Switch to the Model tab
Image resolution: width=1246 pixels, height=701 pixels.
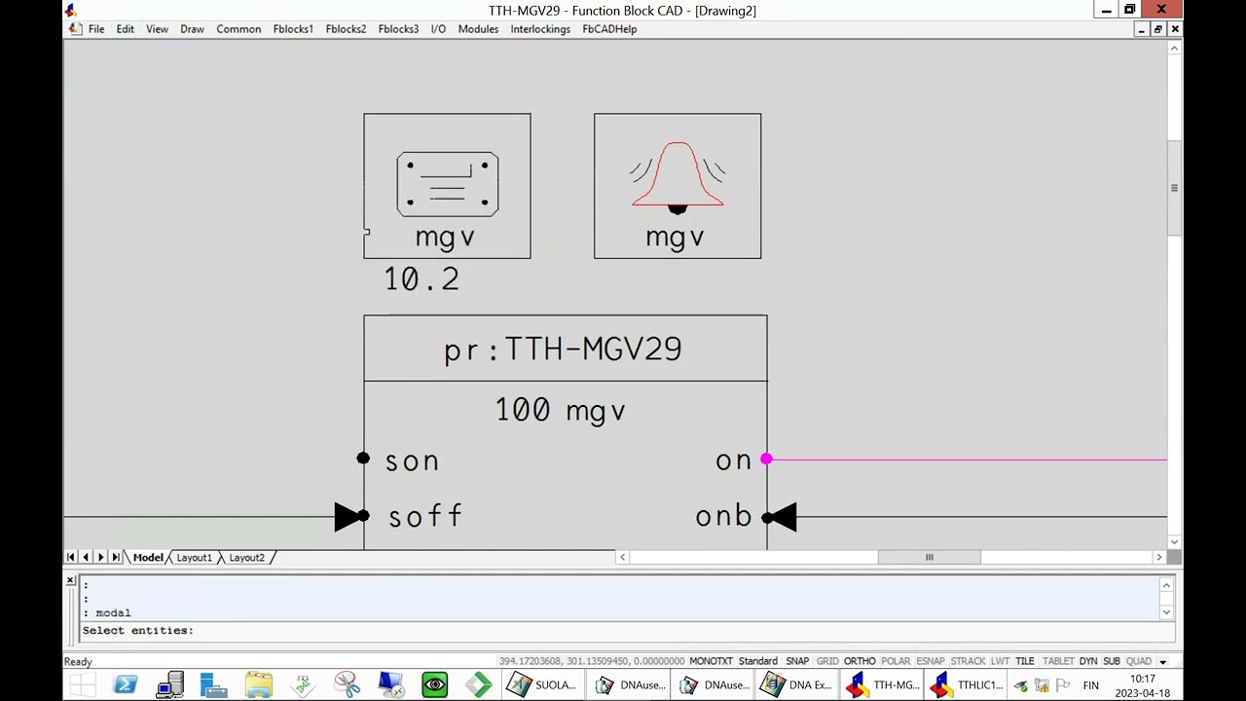pos(148,558)
